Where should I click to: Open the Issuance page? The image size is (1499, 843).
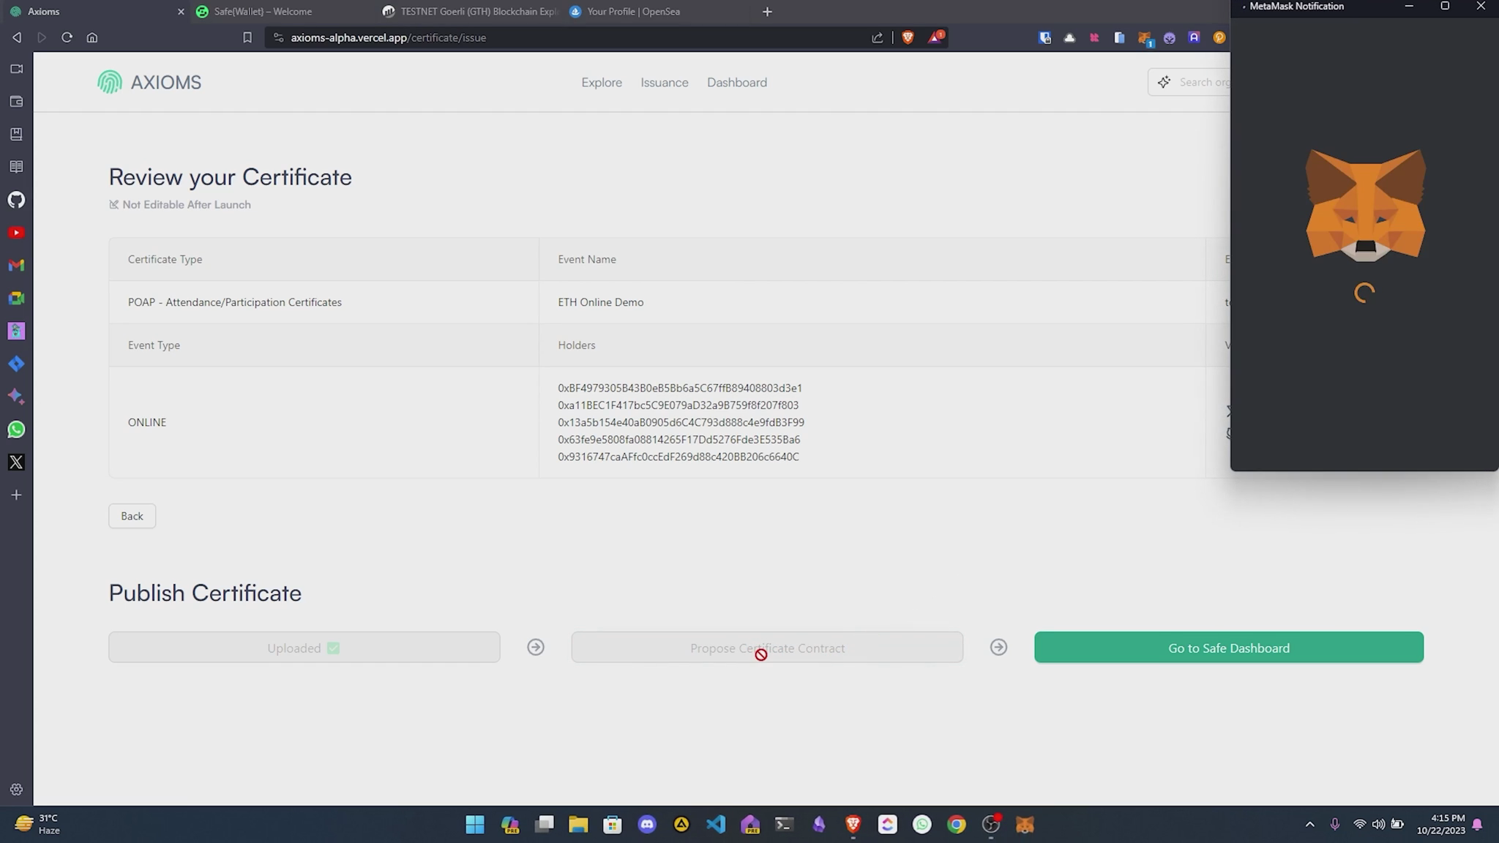tap(665, 83)
